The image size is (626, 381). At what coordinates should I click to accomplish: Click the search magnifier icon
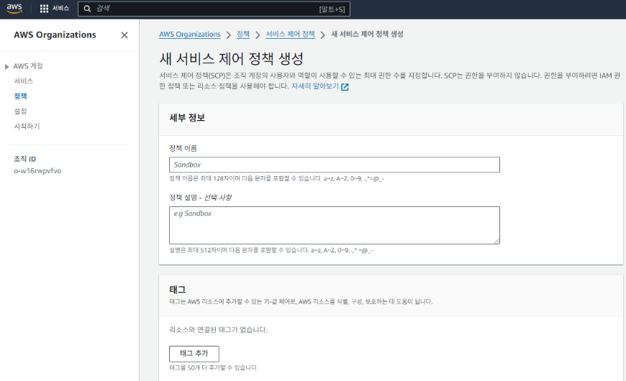[87, 9]
